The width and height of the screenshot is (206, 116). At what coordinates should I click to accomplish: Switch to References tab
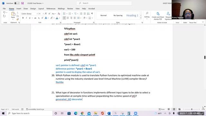(51, 9)
